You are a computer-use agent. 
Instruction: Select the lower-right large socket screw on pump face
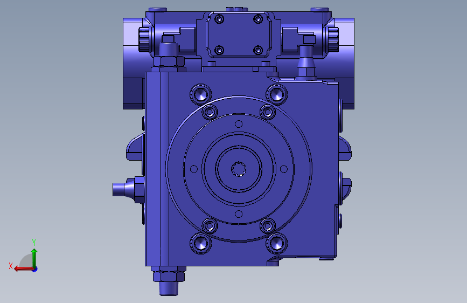click(277, 243)
